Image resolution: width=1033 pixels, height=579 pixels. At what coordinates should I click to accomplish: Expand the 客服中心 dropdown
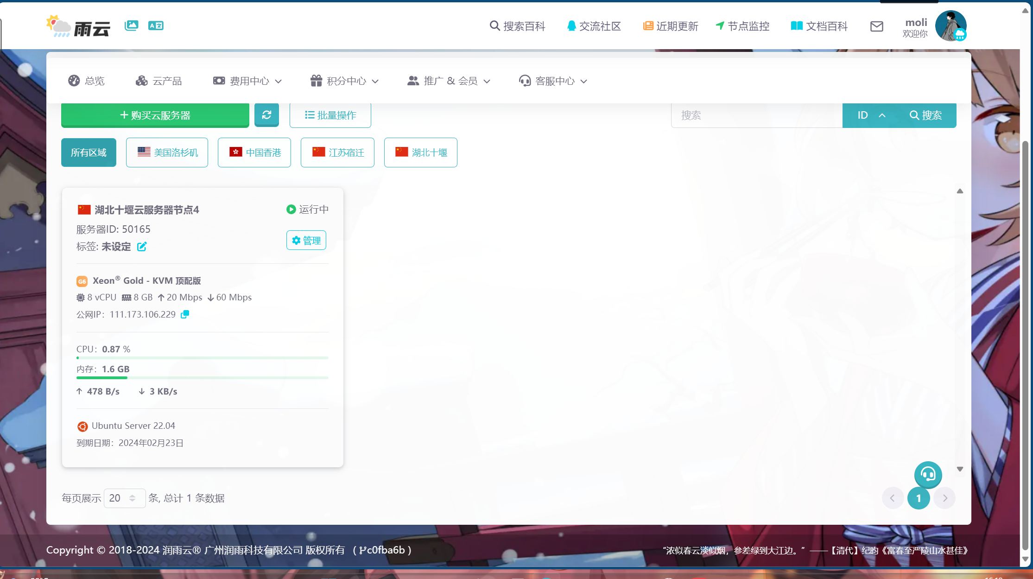click(553, 81)
